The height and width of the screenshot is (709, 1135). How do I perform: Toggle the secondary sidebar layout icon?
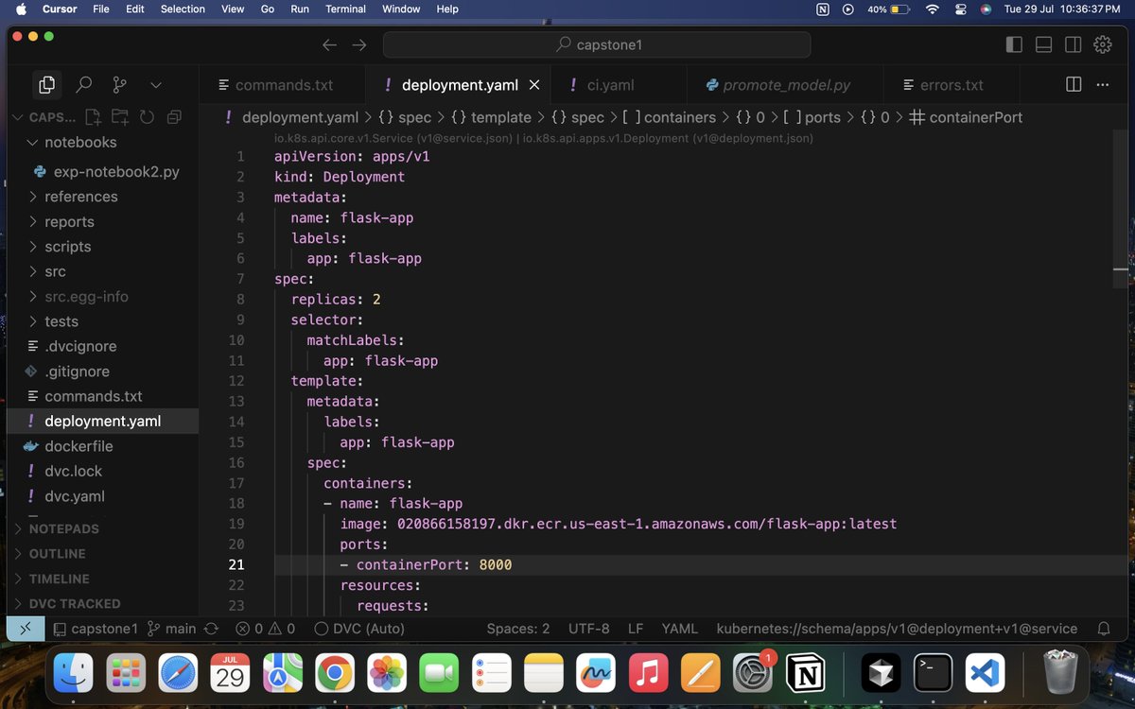[x=1073, y=44]
